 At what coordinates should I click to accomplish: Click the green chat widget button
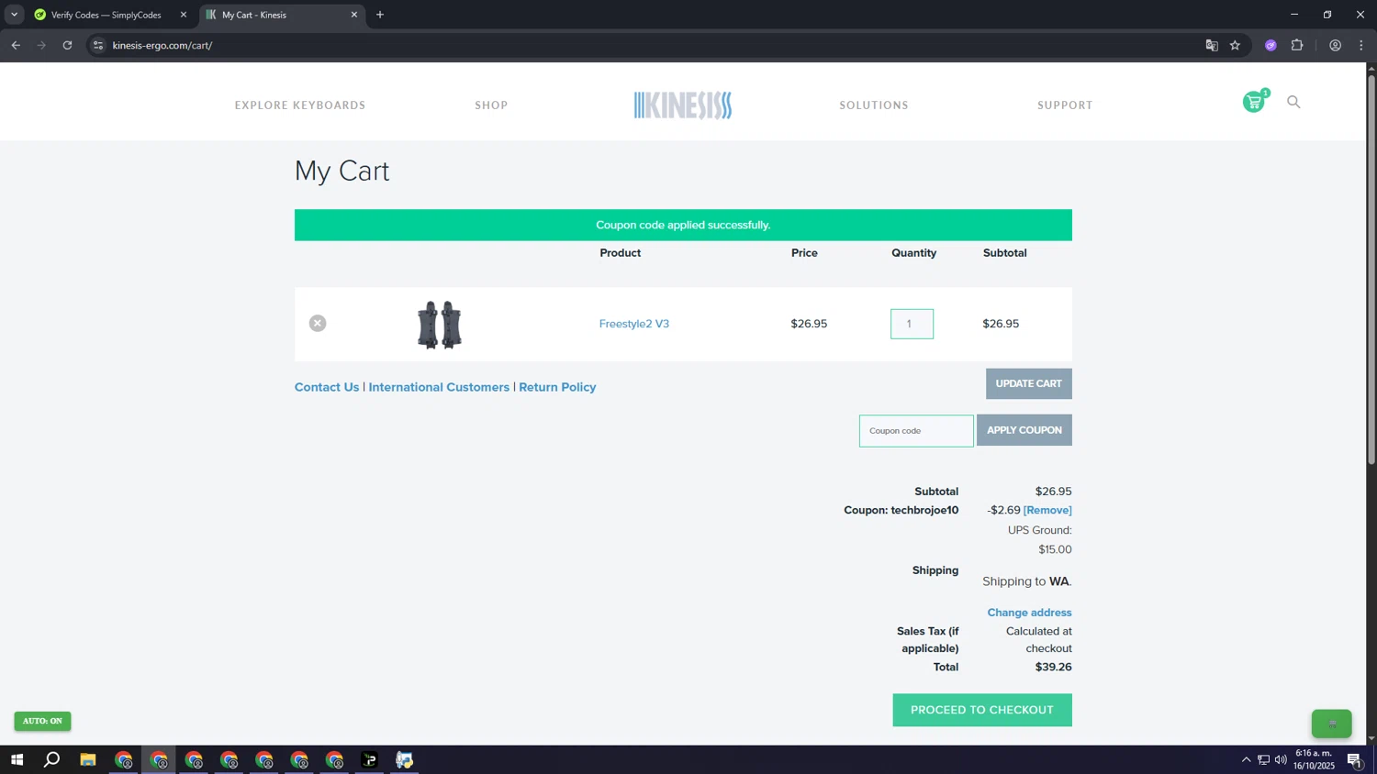click(x=1332, y=724)
